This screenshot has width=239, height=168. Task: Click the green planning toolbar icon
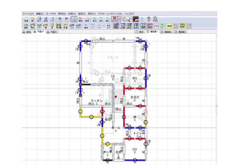163,26
